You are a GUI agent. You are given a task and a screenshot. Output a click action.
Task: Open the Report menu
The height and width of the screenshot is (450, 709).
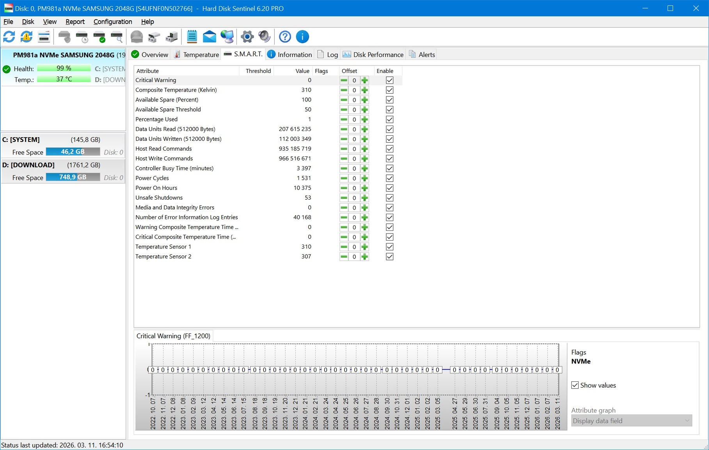(75, 22)
